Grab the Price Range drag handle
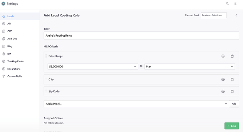Screen dimensions: 243x132 coord(46,56)
